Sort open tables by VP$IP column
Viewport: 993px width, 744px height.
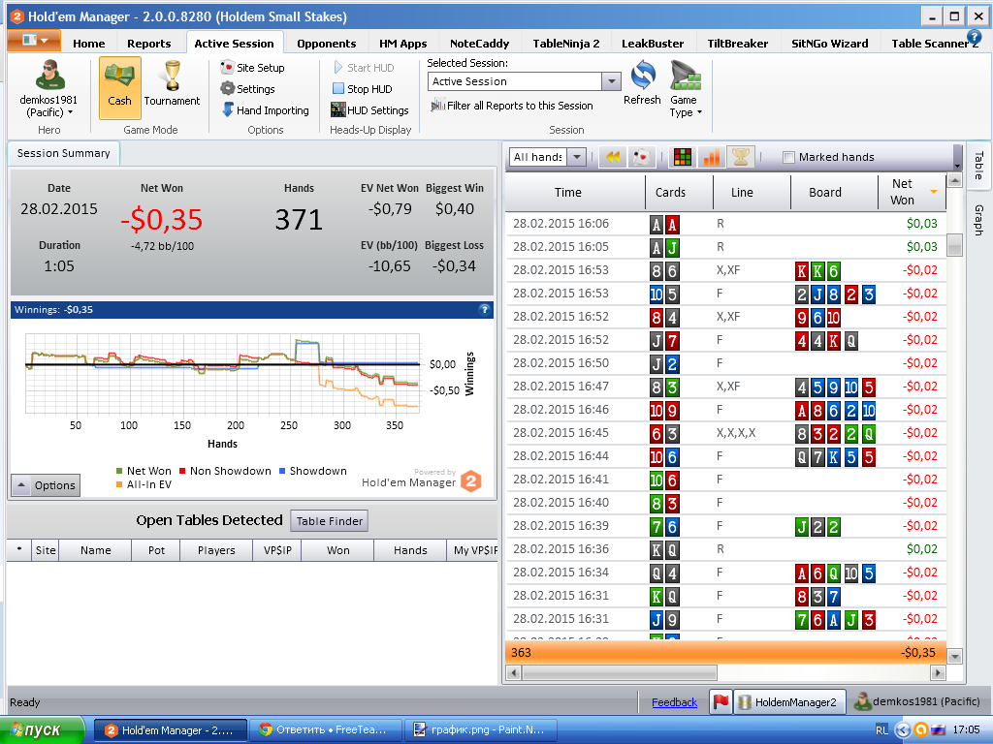pos(276,550)
